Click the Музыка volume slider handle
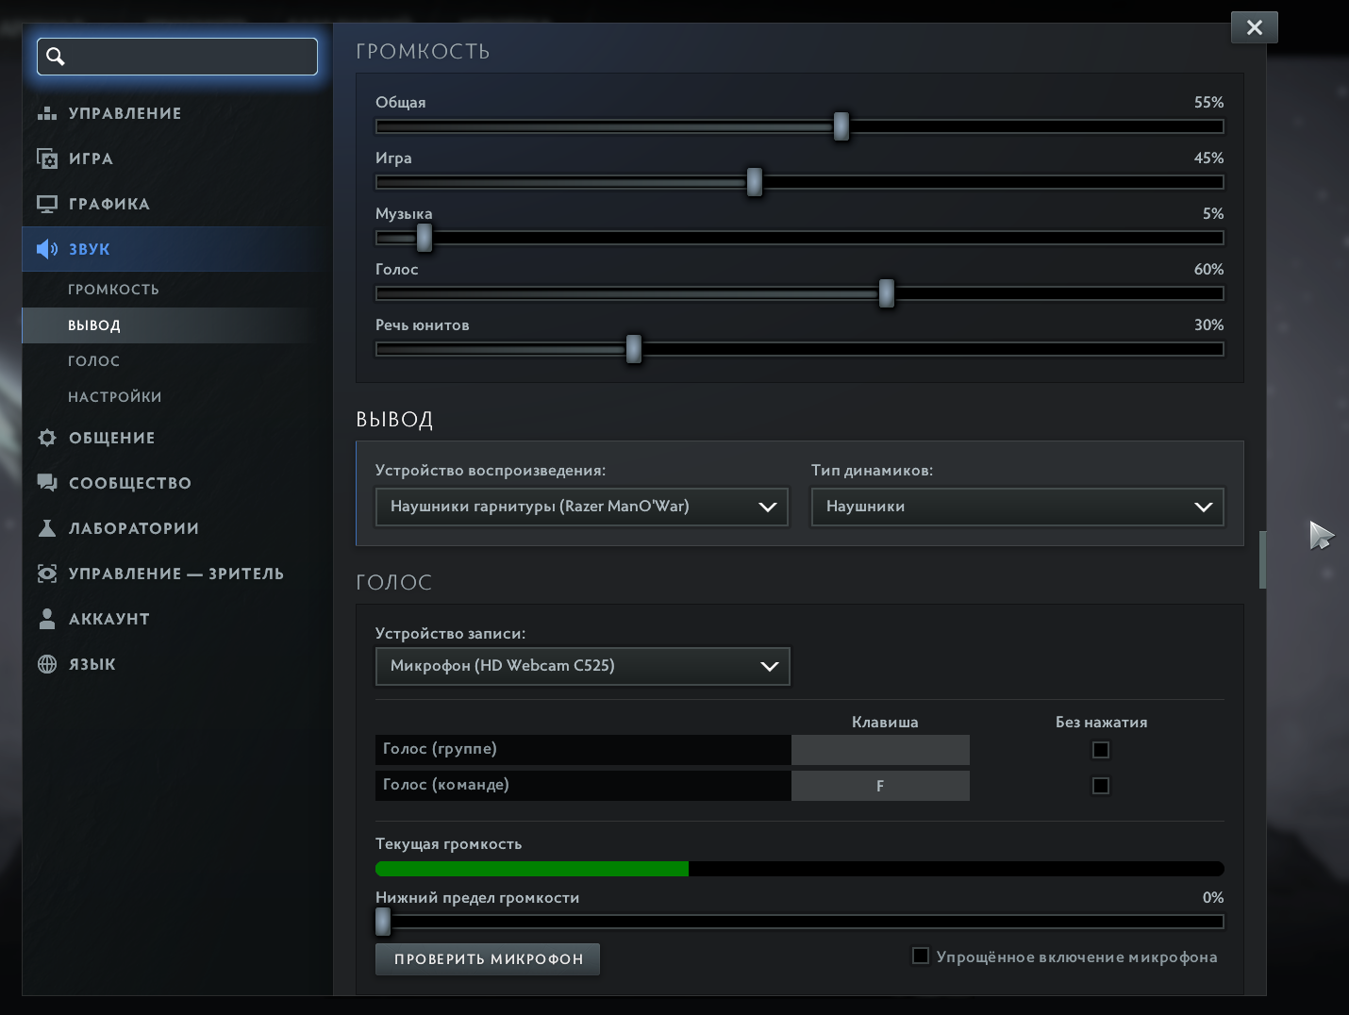 pyautogui.click(x=425, y=238)
